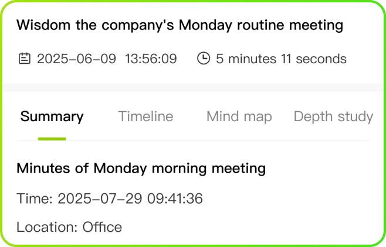Click the green indicator bar under Summary

click(x=52, y=139)
